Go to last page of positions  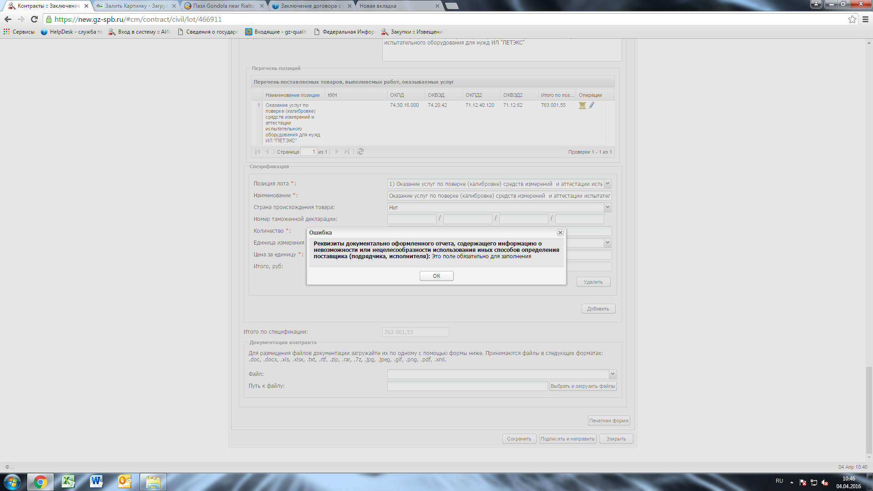tap(347, 151)
